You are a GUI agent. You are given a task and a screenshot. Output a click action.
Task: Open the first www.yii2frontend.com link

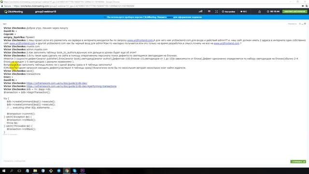pos(140,40)
